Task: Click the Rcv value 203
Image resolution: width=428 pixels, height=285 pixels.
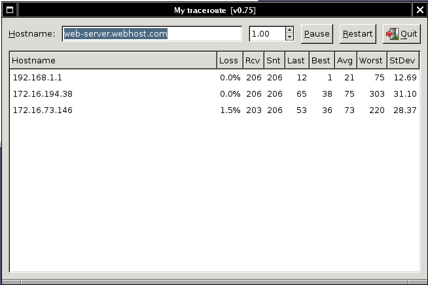Action: click(x=254, y=110)
